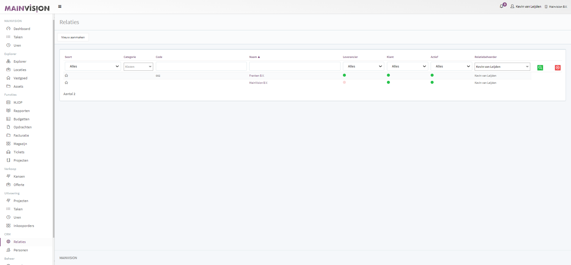571x265 pixels.
Task: Click the Magazijn grid icon in sidebar
Action: pyautogui.click(x=8, y=143)
